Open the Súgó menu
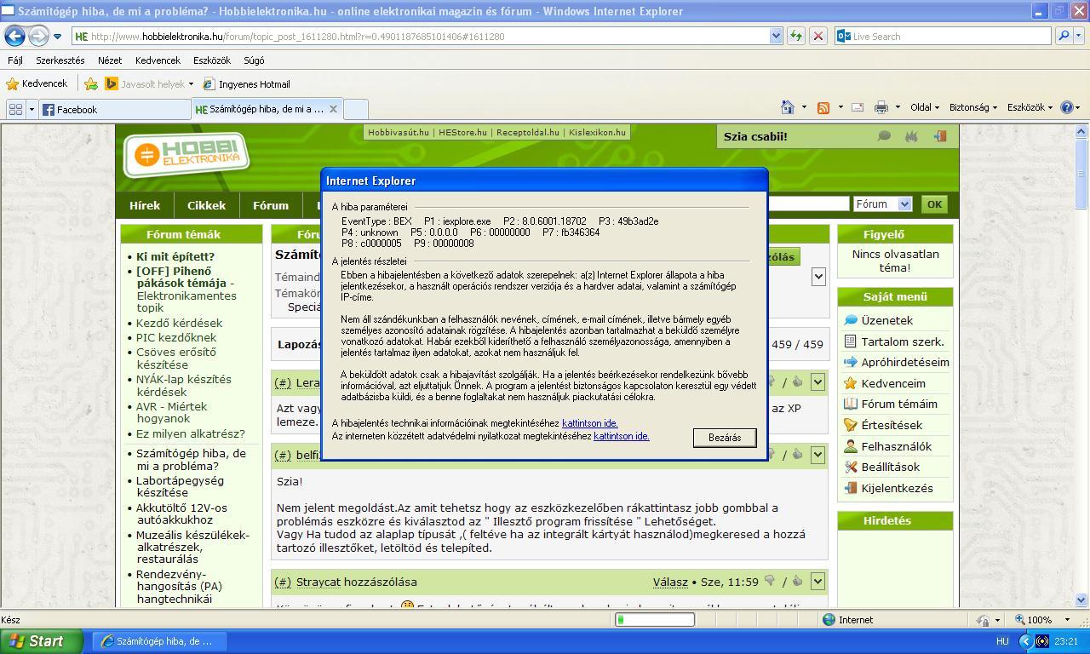The height and width of the screenshot is (654, 1090). point(254,60)
